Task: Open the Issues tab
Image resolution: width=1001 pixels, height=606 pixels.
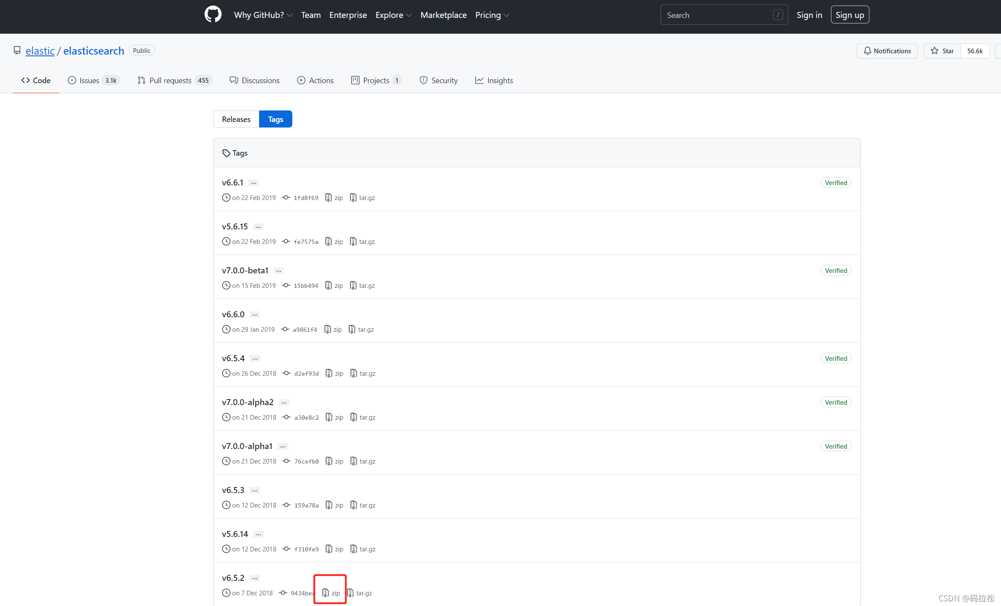Action: pyautogui.click(x=94, y=80)
